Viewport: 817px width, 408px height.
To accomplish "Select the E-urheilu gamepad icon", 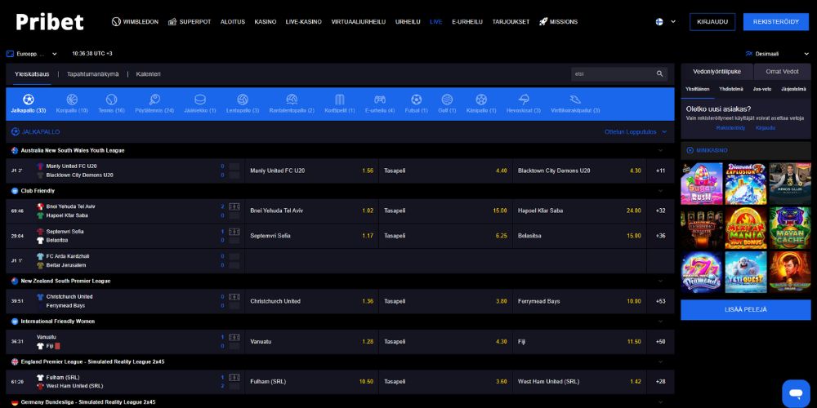I will point(380,100).
